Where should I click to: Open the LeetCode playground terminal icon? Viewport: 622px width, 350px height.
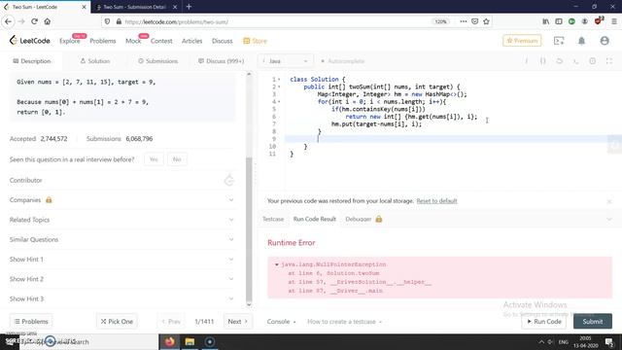pyautogui.click(x=559, y=41)
